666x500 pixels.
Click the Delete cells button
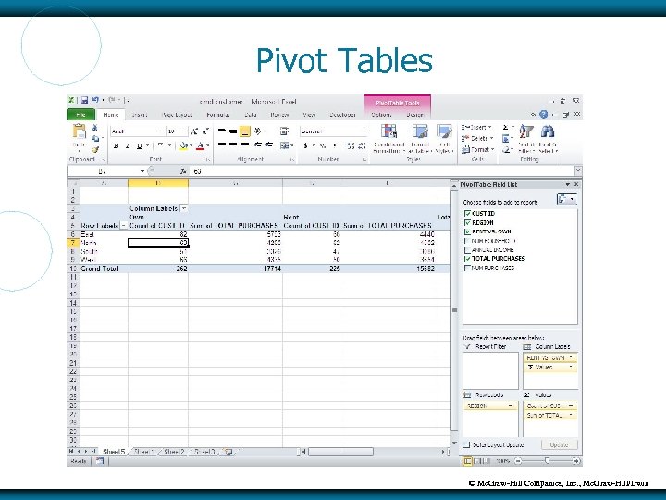pos(477,138)
